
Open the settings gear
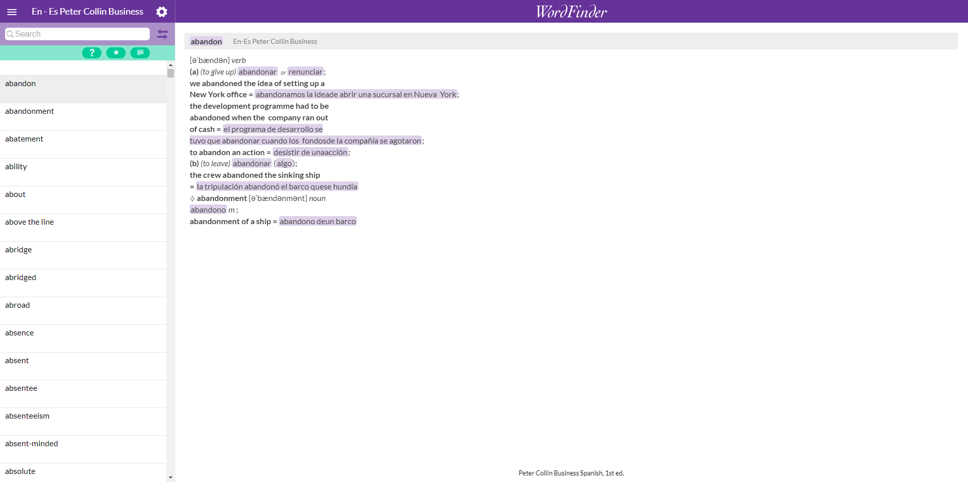tap(161, 11)
